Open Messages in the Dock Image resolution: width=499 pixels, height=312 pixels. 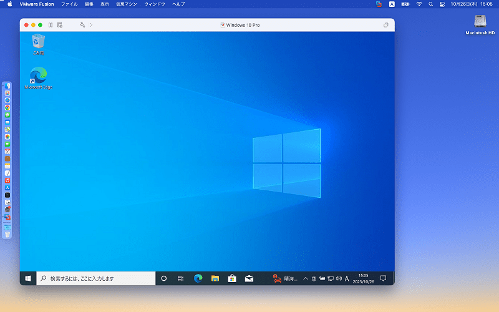coord(7,115)
